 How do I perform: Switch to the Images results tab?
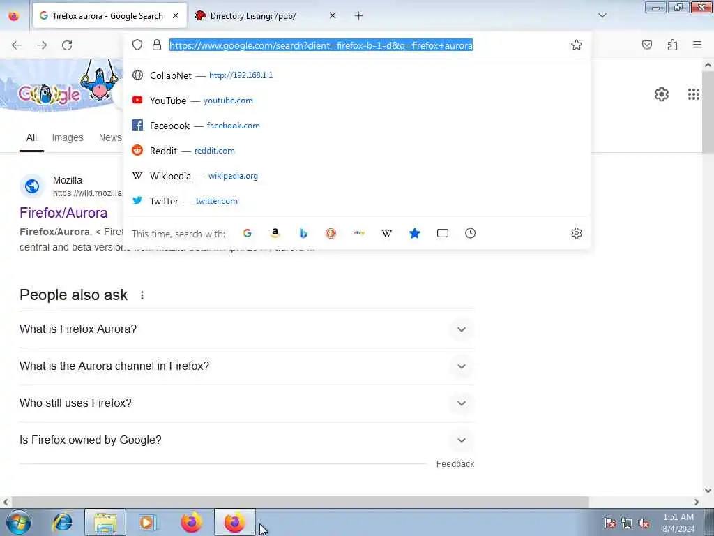[68, 137]
